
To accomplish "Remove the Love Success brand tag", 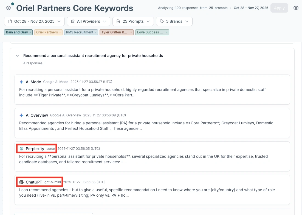I will (x=166, y=32).
